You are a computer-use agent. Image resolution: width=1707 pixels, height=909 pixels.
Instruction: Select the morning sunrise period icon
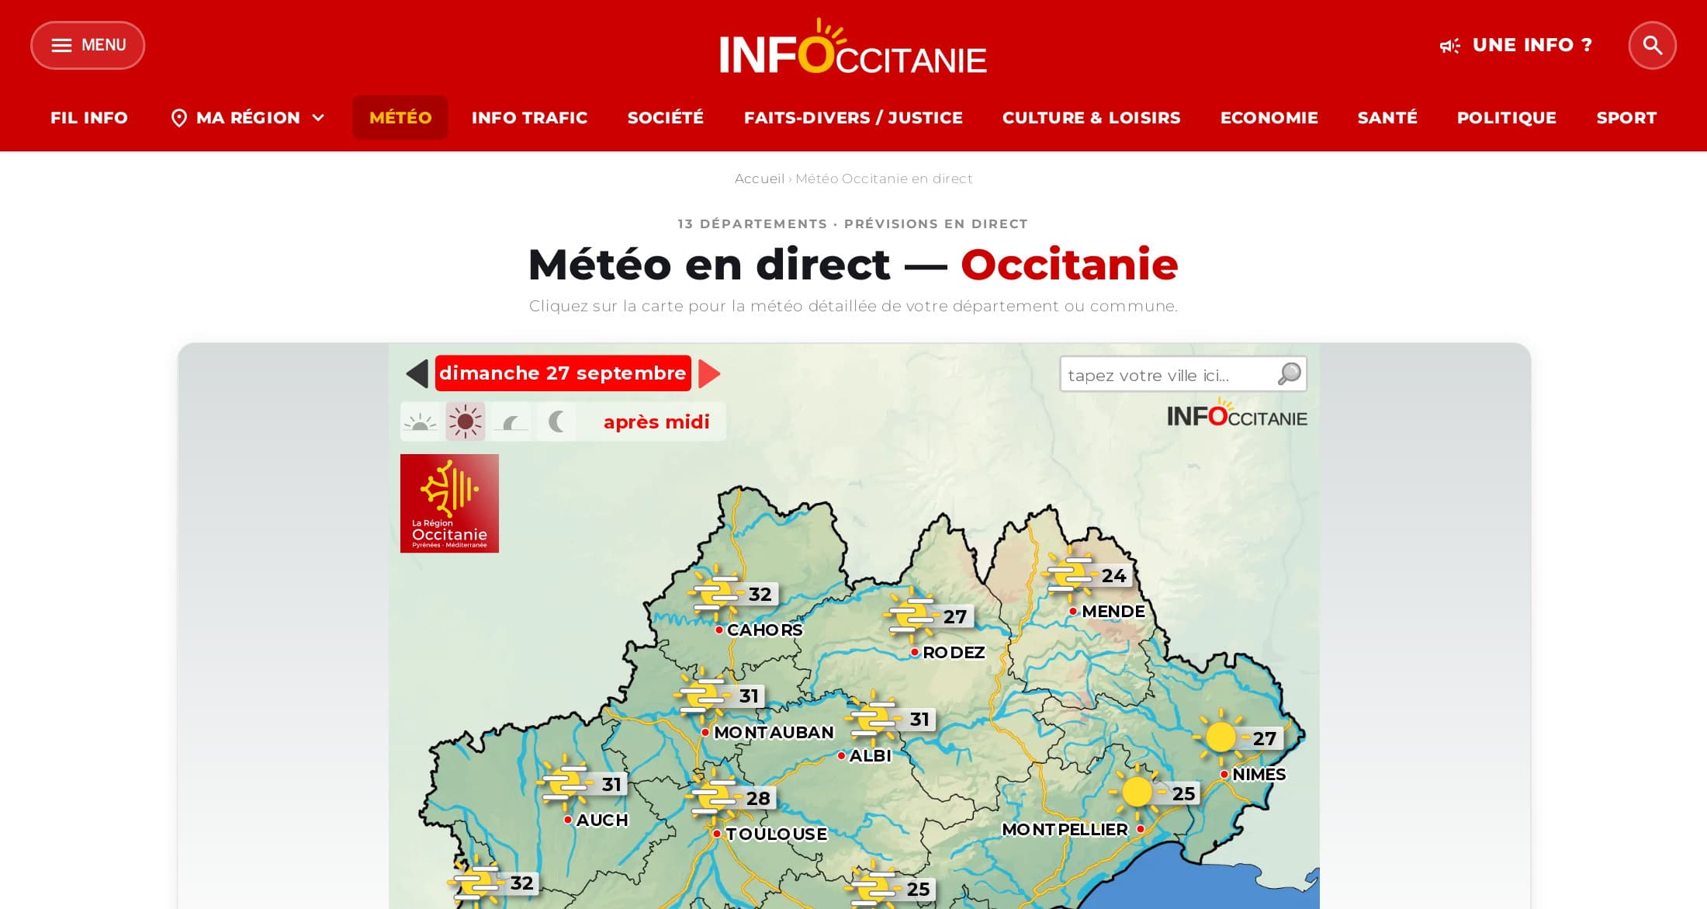420,422
